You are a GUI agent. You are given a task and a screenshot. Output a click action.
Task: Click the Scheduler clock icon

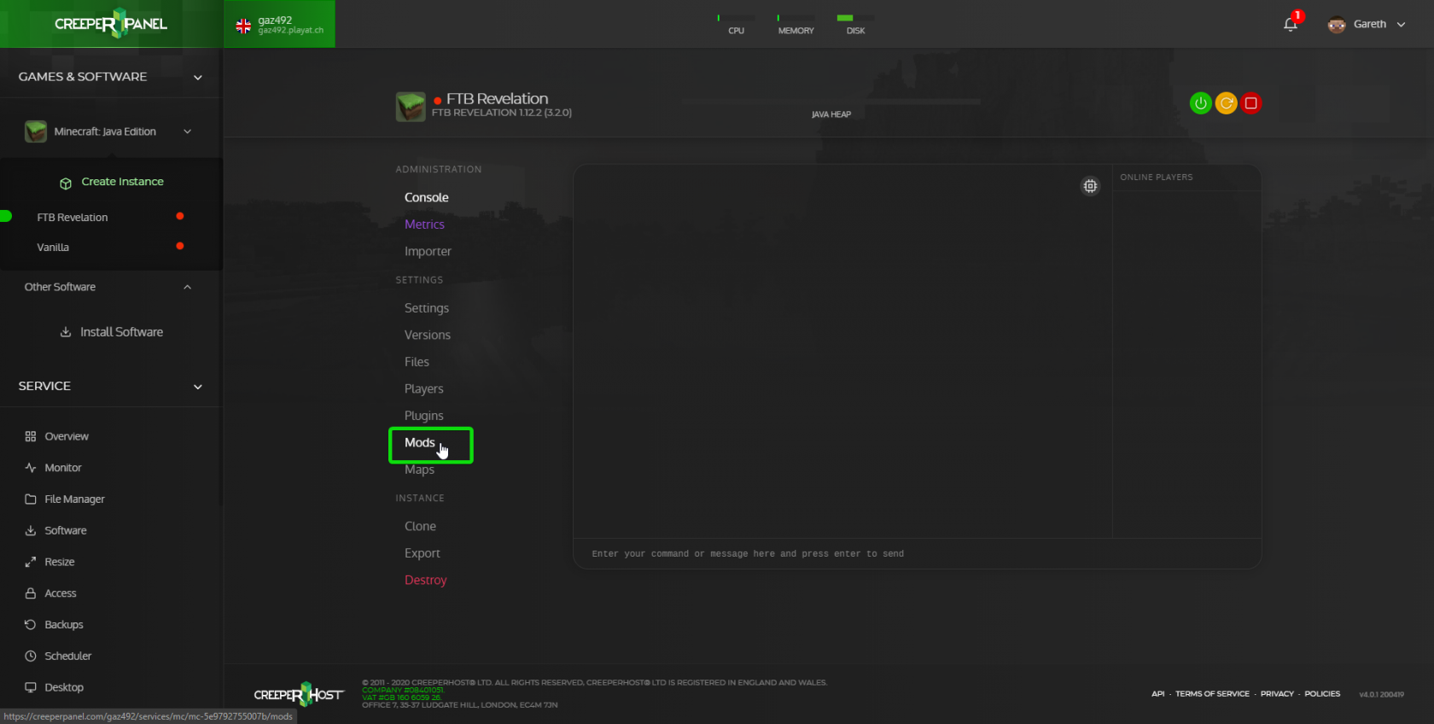pyautogui.click(x=31, y=657)
